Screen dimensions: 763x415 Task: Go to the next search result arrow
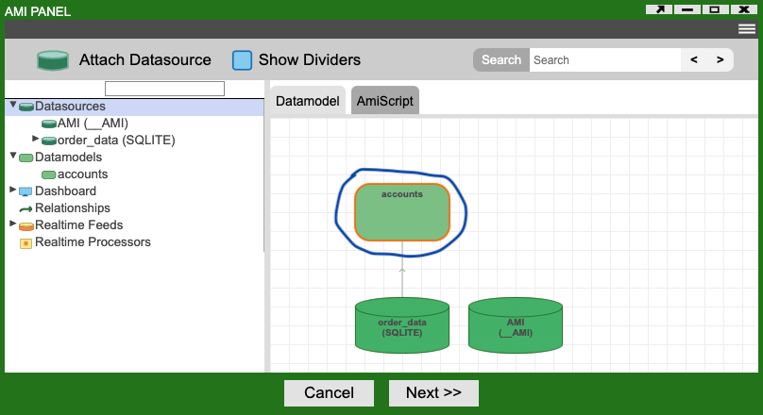pos(720,60)
